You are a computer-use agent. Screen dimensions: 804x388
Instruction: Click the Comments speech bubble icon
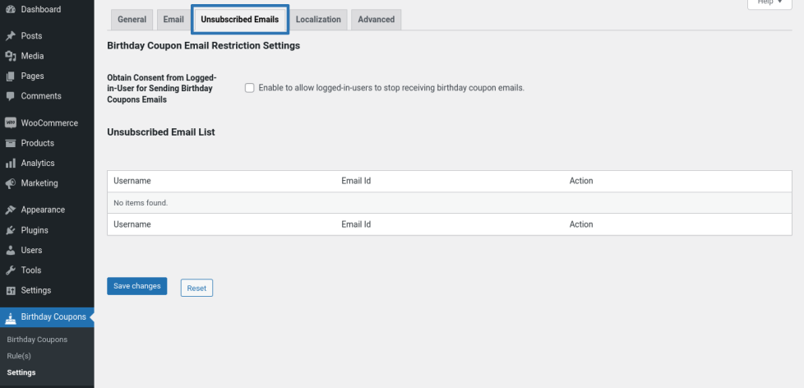[11, 96]
